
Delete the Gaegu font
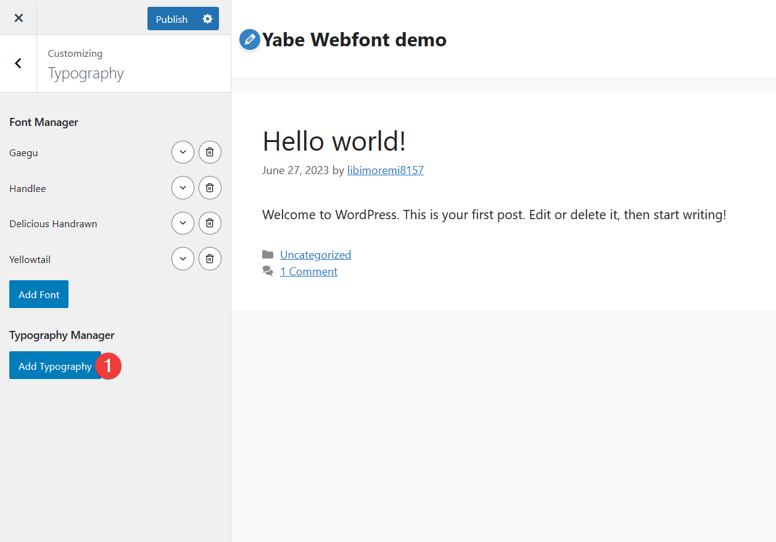coord(210,152)
